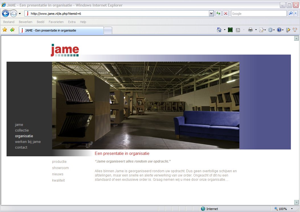
Task: Open Favorites Center star icon
Action: pyautogui.click(x=5, y=30)
